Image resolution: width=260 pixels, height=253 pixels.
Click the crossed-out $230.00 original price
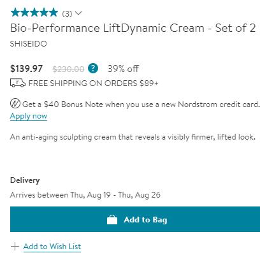pyautogui.click(x=68, y=69)
